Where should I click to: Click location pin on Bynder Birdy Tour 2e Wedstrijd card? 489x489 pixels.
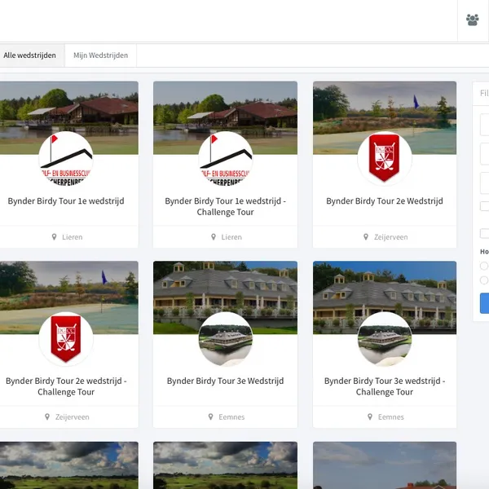366,237
